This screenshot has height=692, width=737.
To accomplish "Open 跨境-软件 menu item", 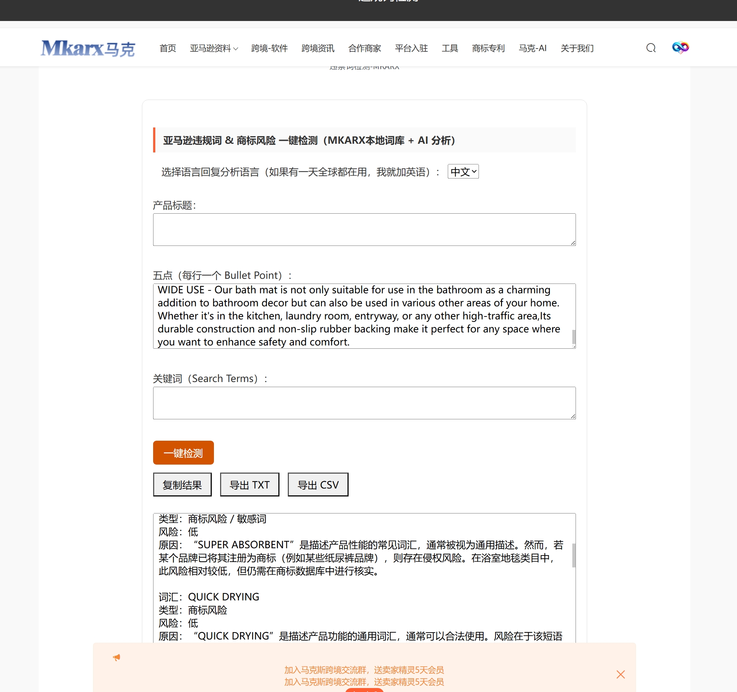I will [x=269, y=49].
